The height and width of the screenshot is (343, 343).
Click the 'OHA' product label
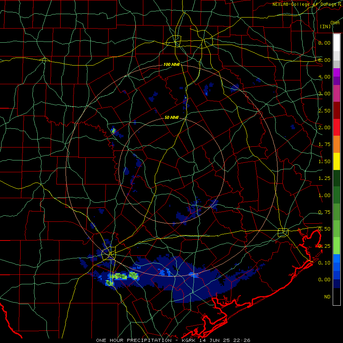click(x=335, y=23)
